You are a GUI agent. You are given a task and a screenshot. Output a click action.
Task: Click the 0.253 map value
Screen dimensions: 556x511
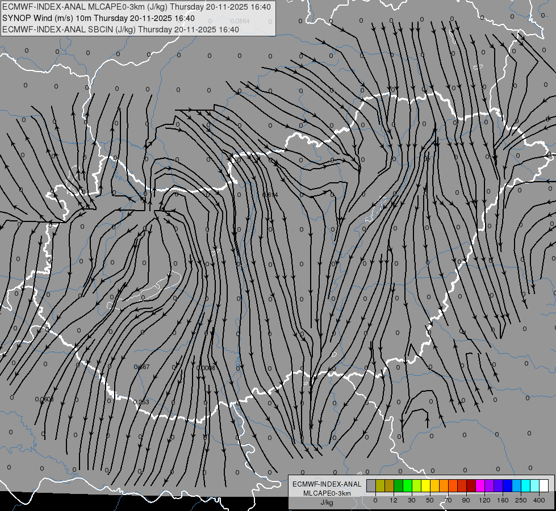click(141, 402)
